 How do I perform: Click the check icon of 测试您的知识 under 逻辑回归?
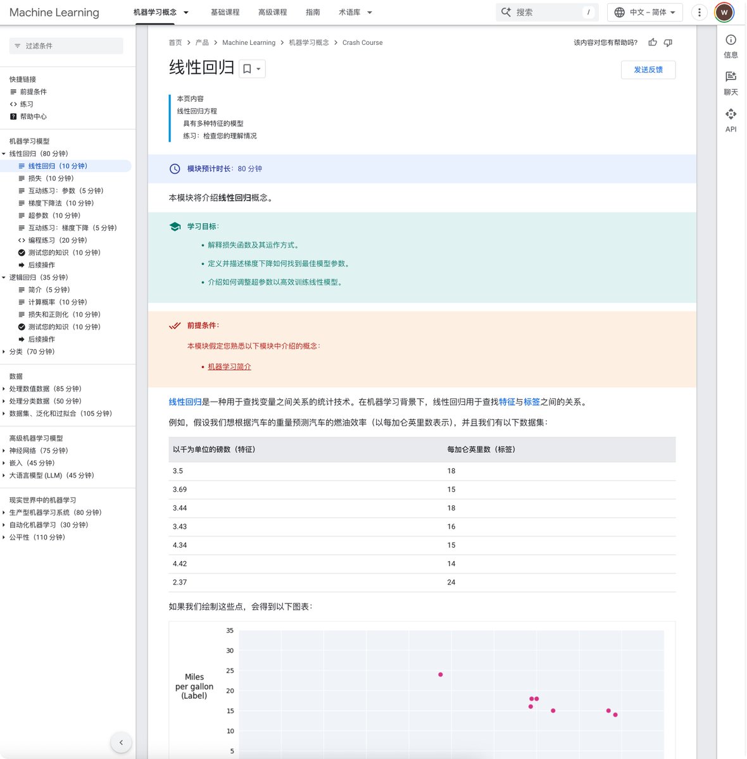pos(22,327)
